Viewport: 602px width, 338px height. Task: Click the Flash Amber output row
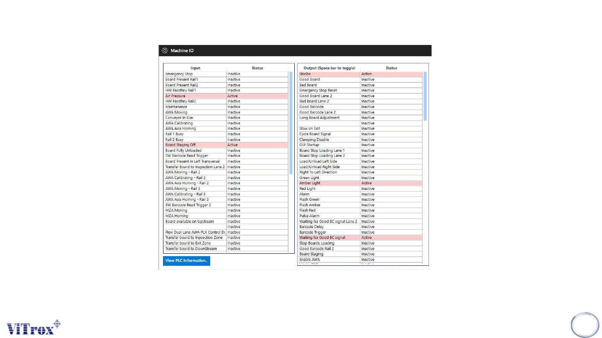pos(360,205)
